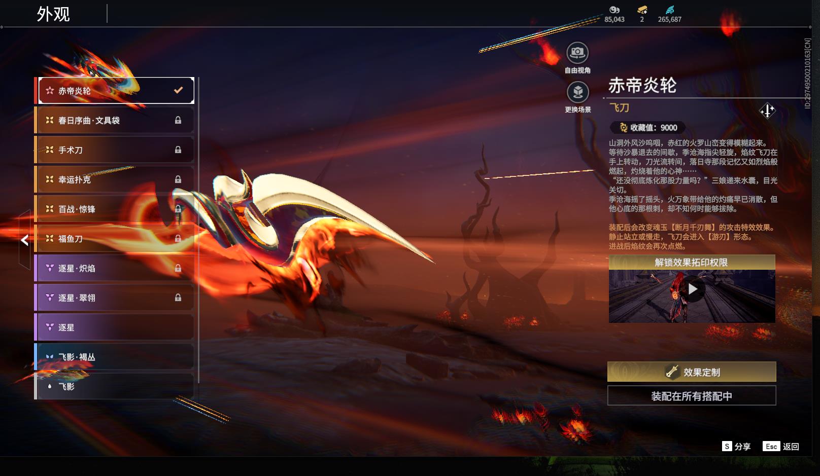Click the red flower rarity icon on 赤帝炎轮 entry
820x476 pixels.
tap(49, 90)
